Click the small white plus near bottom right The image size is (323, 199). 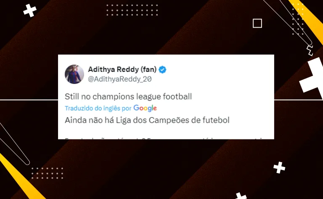tap(279, 168)
